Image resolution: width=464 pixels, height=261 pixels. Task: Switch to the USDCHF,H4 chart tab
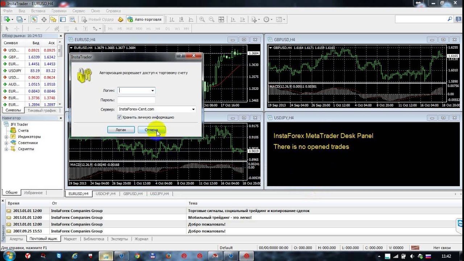click(105, 194)
